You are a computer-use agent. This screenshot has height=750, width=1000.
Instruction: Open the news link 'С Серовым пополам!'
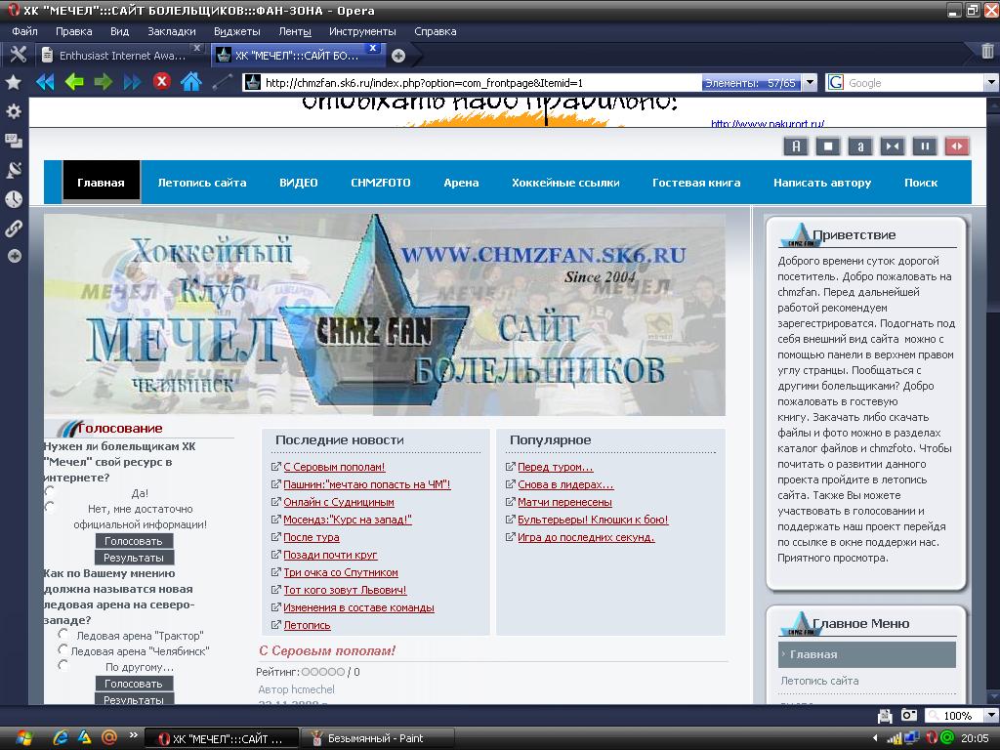[x=334, y=467]
